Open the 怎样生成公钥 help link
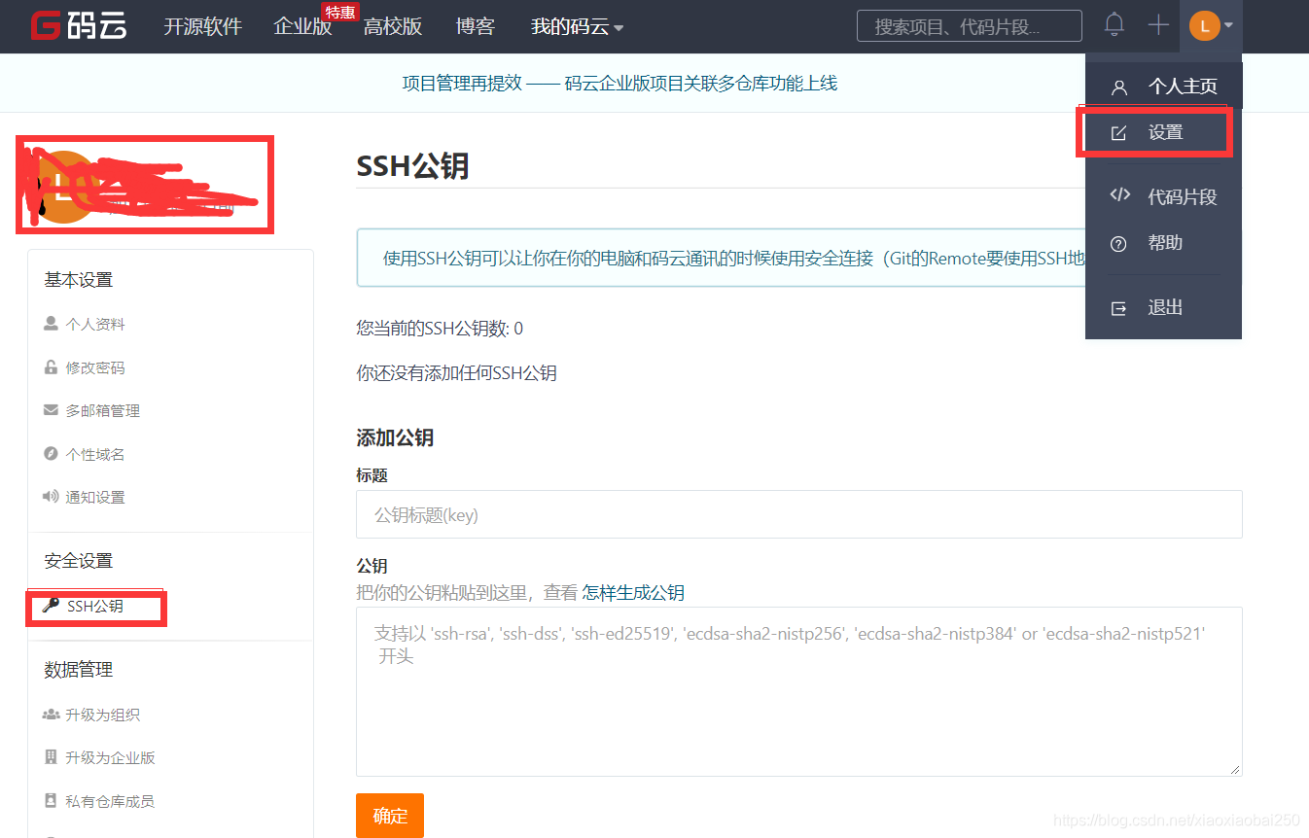Image resolution: width=1309 pixels, height=838 pixels. (633, 593)
